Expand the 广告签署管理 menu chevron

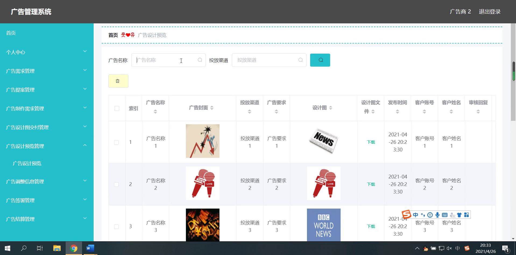85,199
